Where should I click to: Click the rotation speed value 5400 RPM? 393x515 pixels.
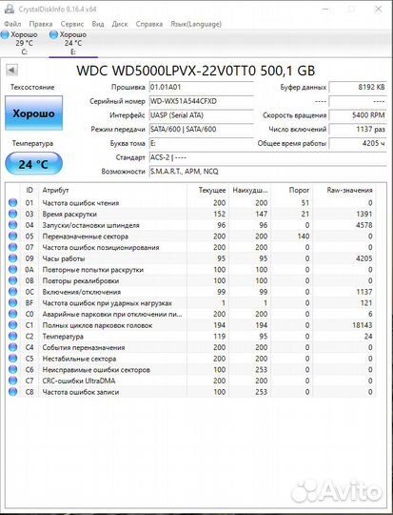pyautogui.click(x=358, y=115)
